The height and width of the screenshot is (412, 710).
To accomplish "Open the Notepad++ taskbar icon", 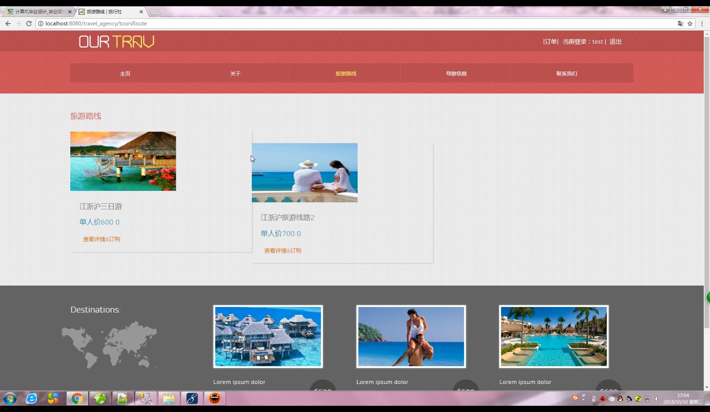I will (x=123, y=398).
